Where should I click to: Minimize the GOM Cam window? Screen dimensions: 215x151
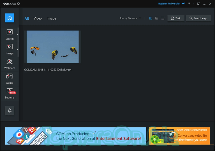click(x=204, y=4)
